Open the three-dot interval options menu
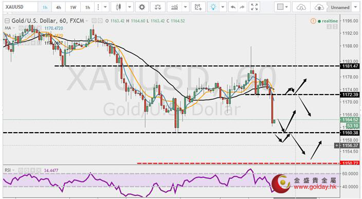The height and width of the screenshot is (199, 362). (98, 7)
